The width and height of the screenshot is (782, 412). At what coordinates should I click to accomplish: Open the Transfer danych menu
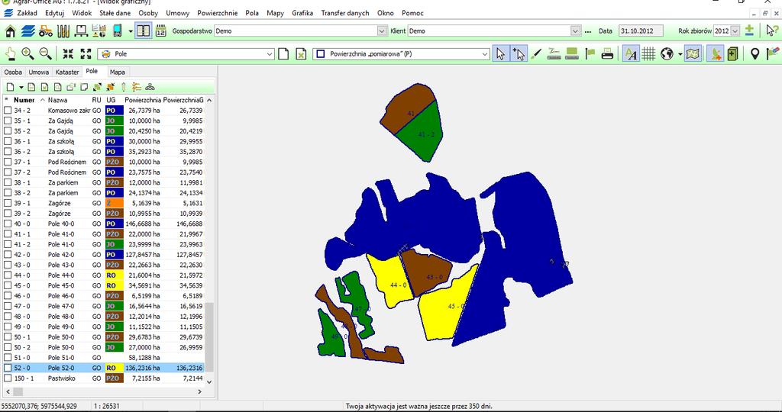(x=345, y=13)
